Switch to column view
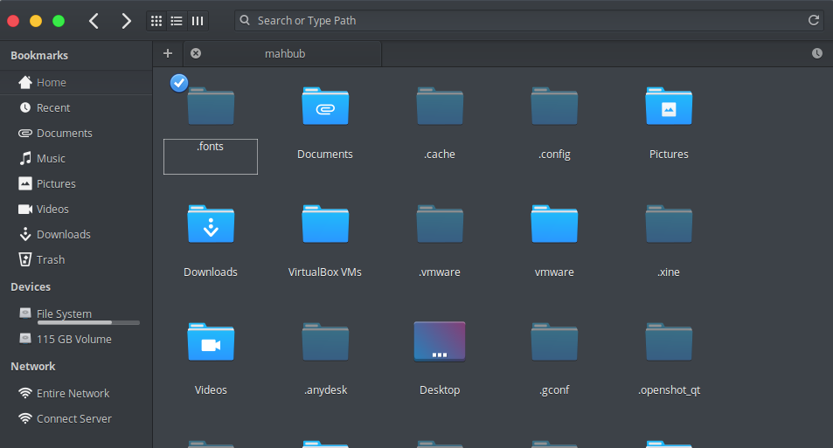The height and width of the screenshot is (448, 833). (198, 21)
